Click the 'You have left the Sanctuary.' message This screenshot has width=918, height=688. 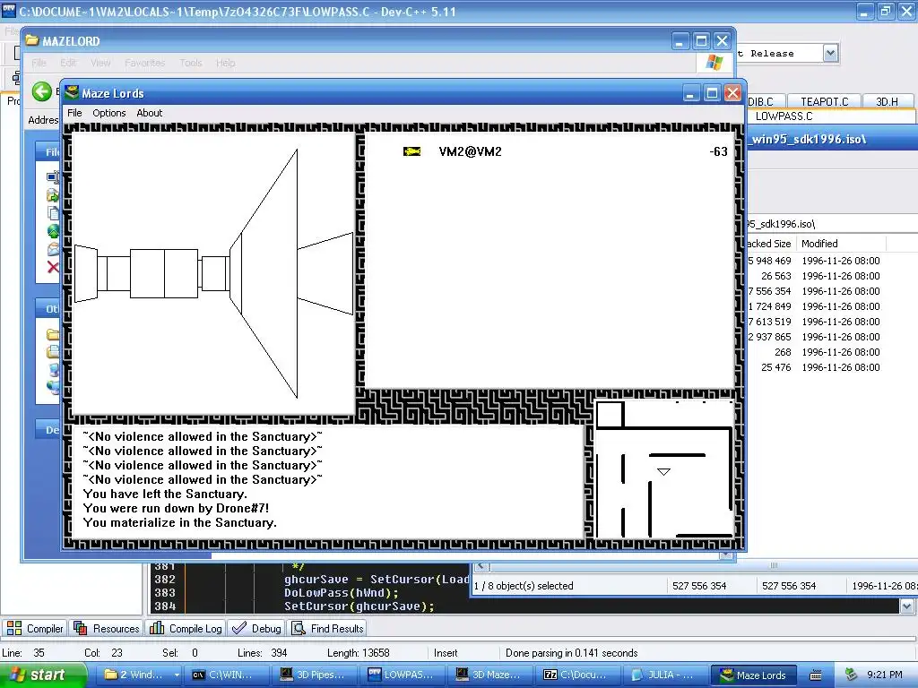coord(165,494)
